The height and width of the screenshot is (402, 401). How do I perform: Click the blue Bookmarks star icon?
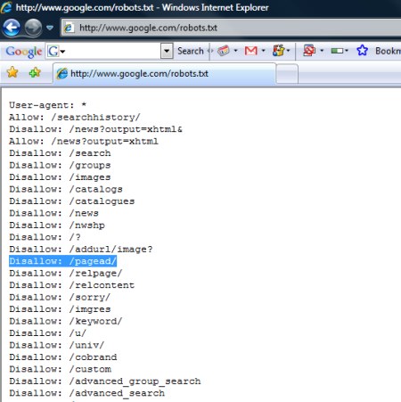click(363, 51)
